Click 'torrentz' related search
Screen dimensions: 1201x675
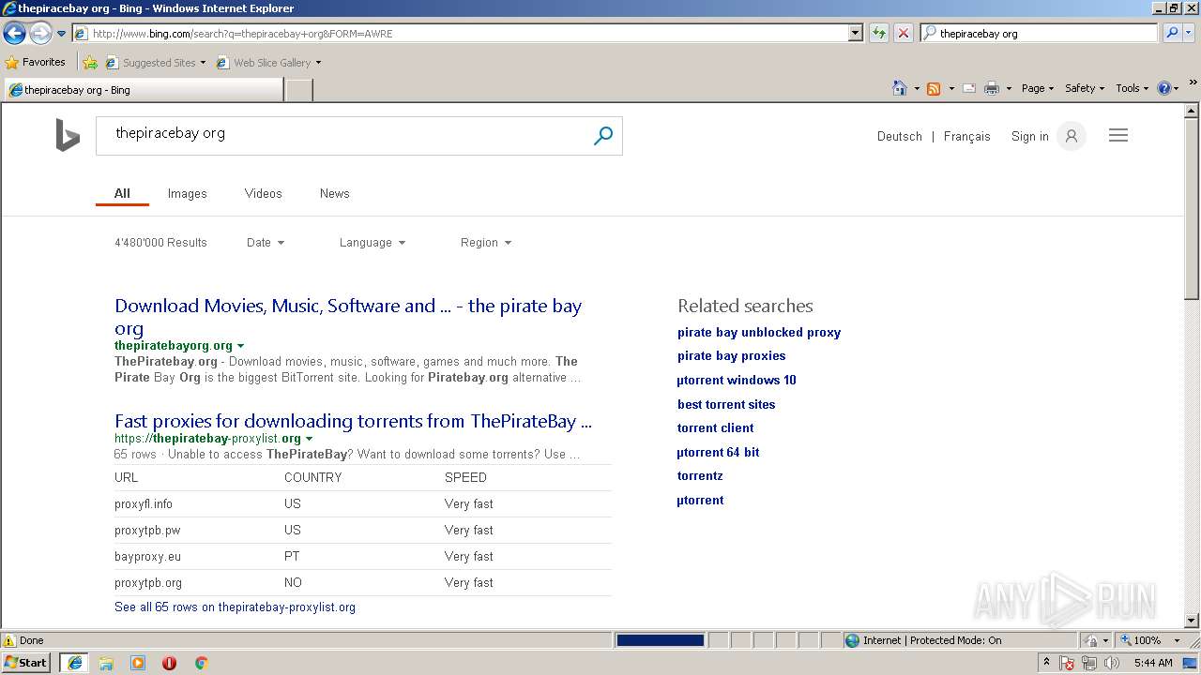(x=700, y=475)
